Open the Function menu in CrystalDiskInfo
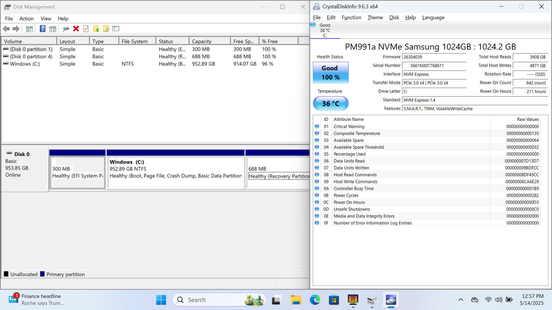The width and height of the screenshot is (552, 310). tap(351, 18)
